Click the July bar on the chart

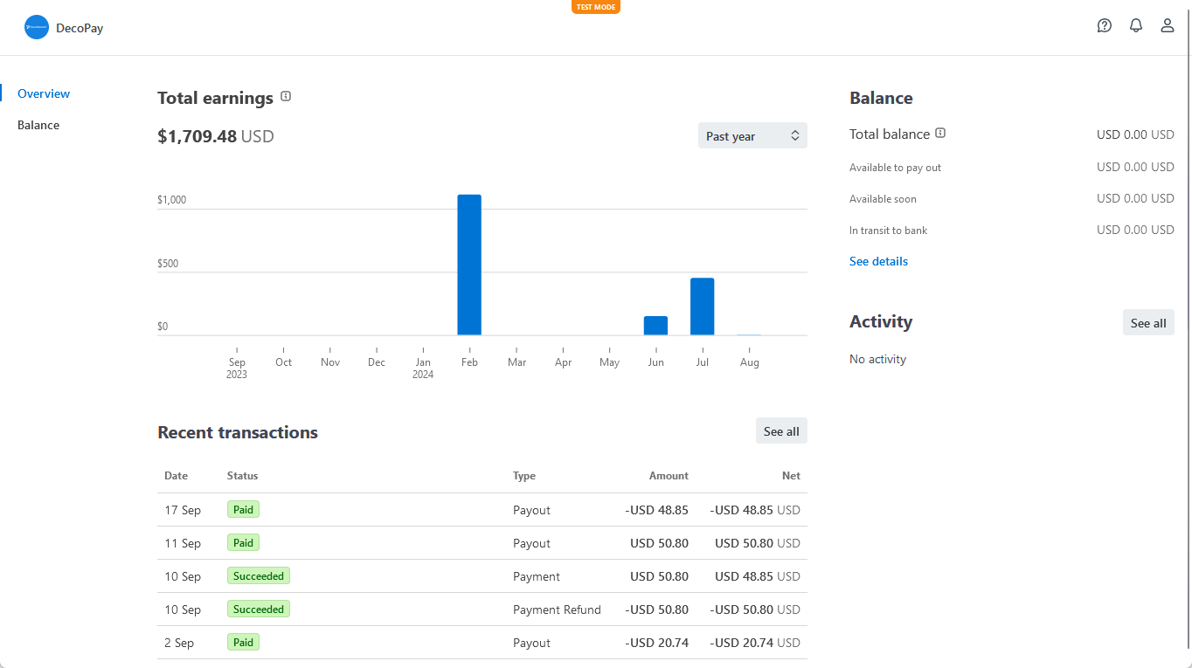click(x=702, y=306)
